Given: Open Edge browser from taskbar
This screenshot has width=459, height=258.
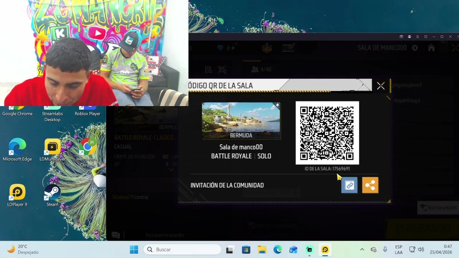Looking at the screenshot, I should 278,249.
